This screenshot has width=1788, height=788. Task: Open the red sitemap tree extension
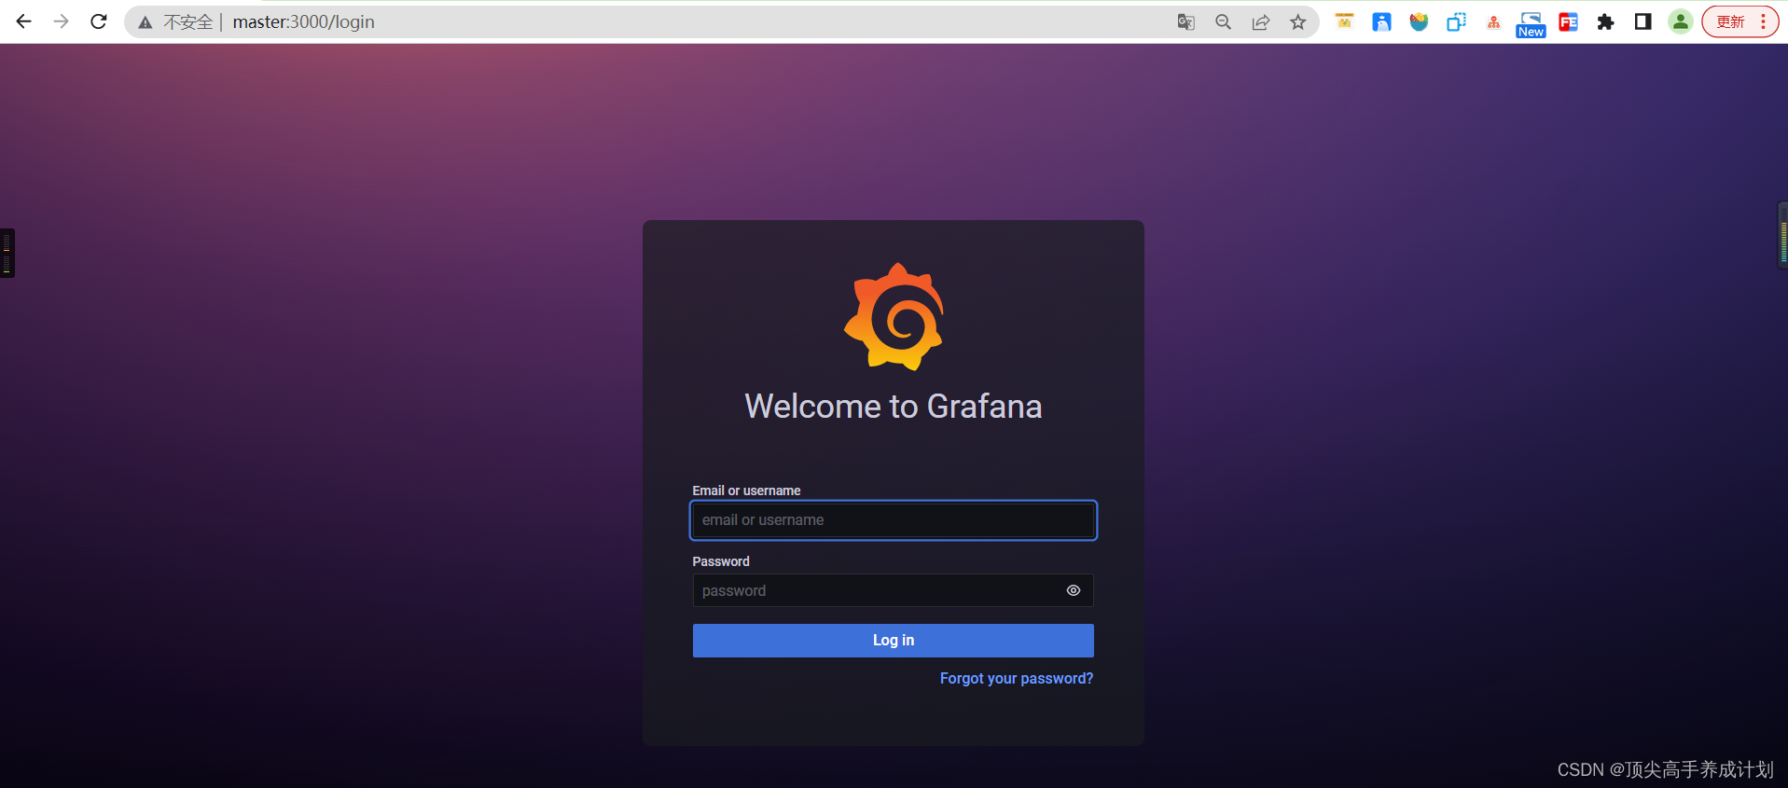pos(1493,22)
